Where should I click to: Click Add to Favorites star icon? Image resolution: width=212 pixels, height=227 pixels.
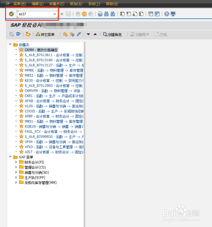(65, 34)
